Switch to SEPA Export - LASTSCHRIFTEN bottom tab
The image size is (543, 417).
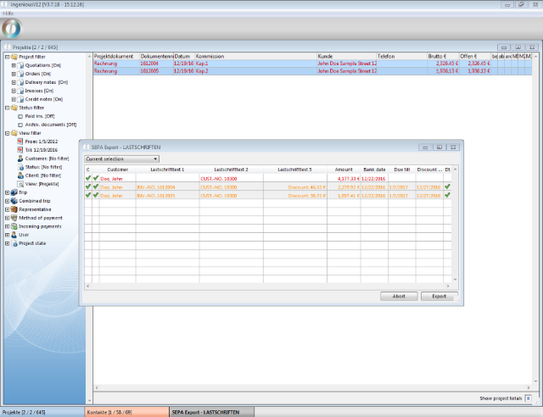[x=211, y=412]
